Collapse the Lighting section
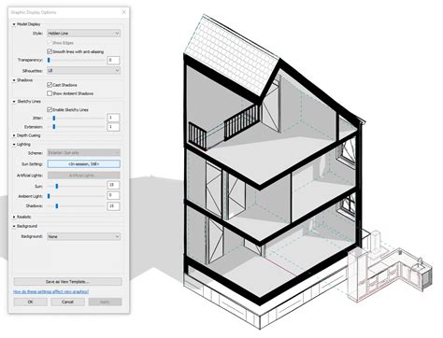Image resolution: width=443 pixels, height=338 pixels. coord(14,145)
